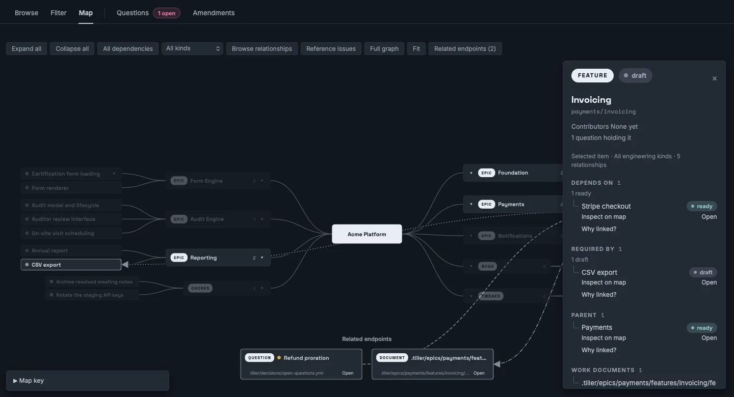Open CSV export from the panel

click(709, 282)
